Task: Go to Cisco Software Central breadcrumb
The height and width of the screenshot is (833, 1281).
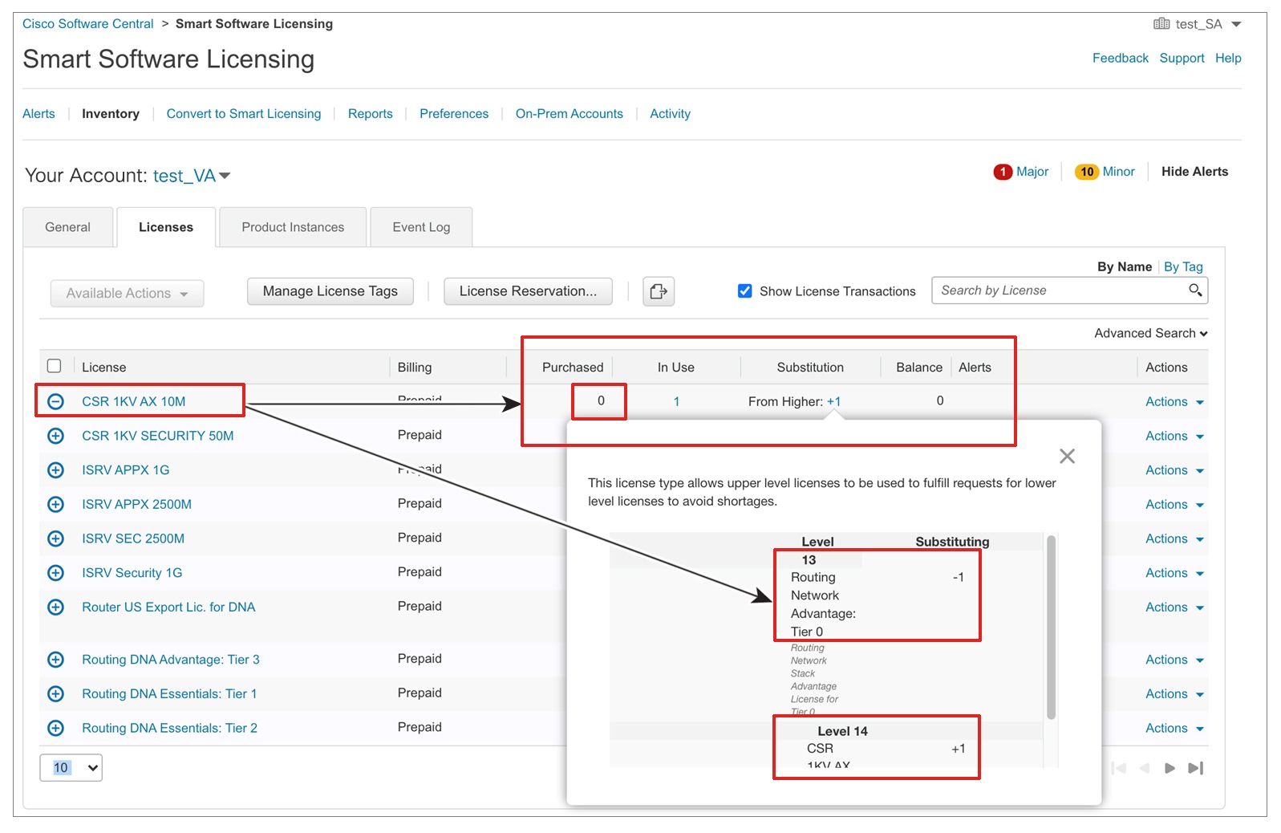Action: [x=88, y=24]
